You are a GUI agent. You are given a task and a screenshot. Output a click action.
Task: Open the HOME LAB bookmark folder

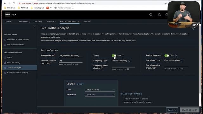[10, 8]
